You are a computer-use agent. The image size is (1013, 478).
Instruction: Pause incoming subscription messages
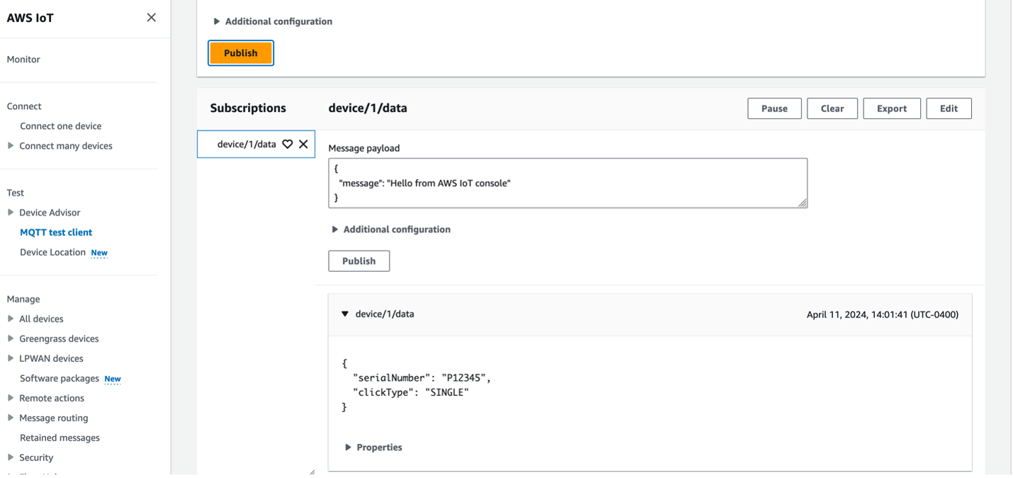774,108
